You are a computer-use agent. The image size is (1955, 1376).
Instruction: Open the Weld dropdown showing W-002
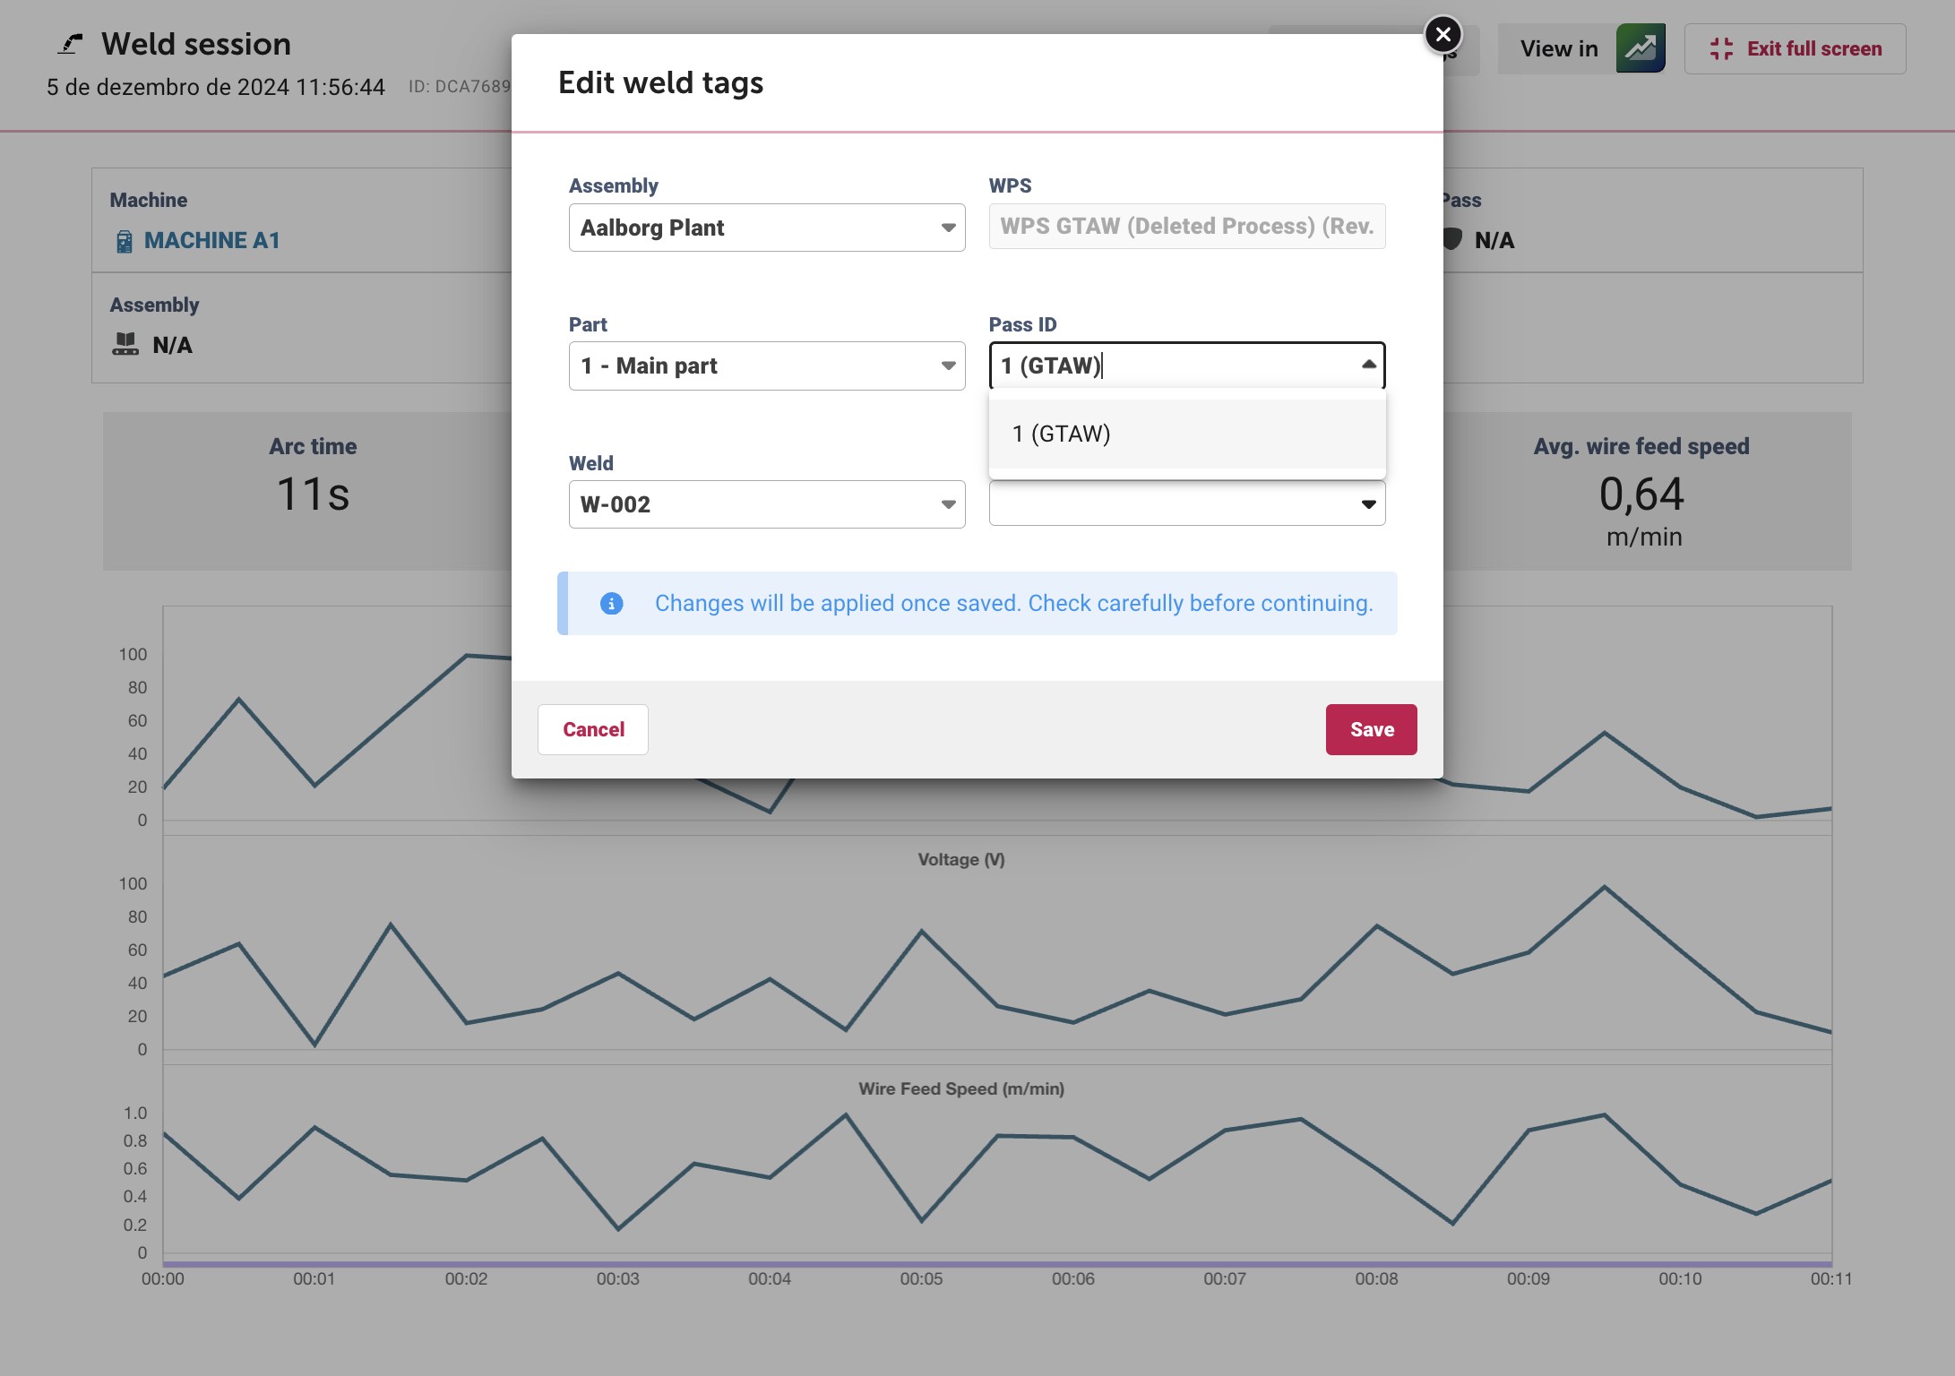coord(767,504)
